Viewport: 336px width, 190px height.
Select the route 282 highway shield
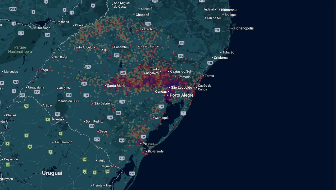[217, 30]
